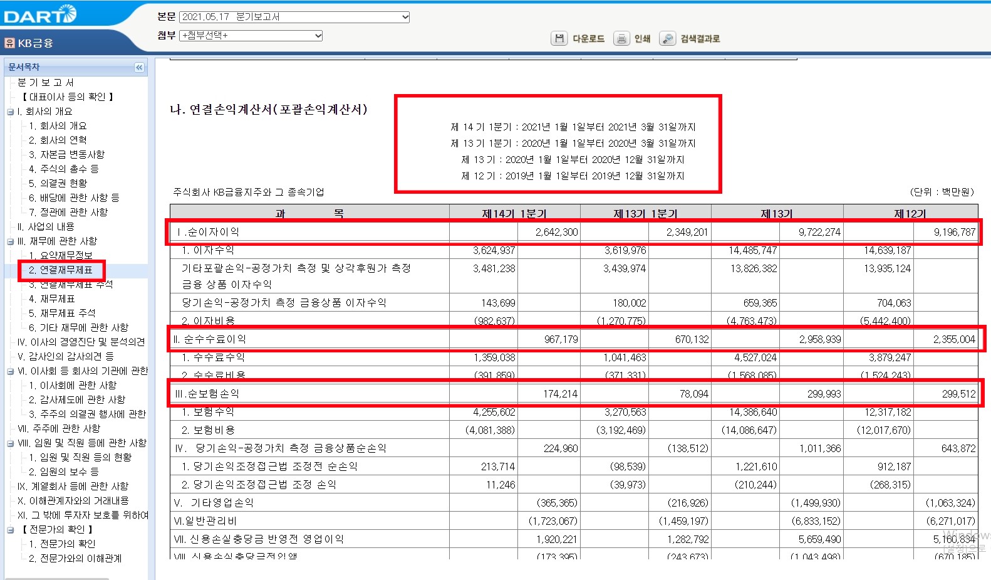Open 분기보고서 root item in tree
Screen dimensions: 991x580
click(x=46, y=82)
